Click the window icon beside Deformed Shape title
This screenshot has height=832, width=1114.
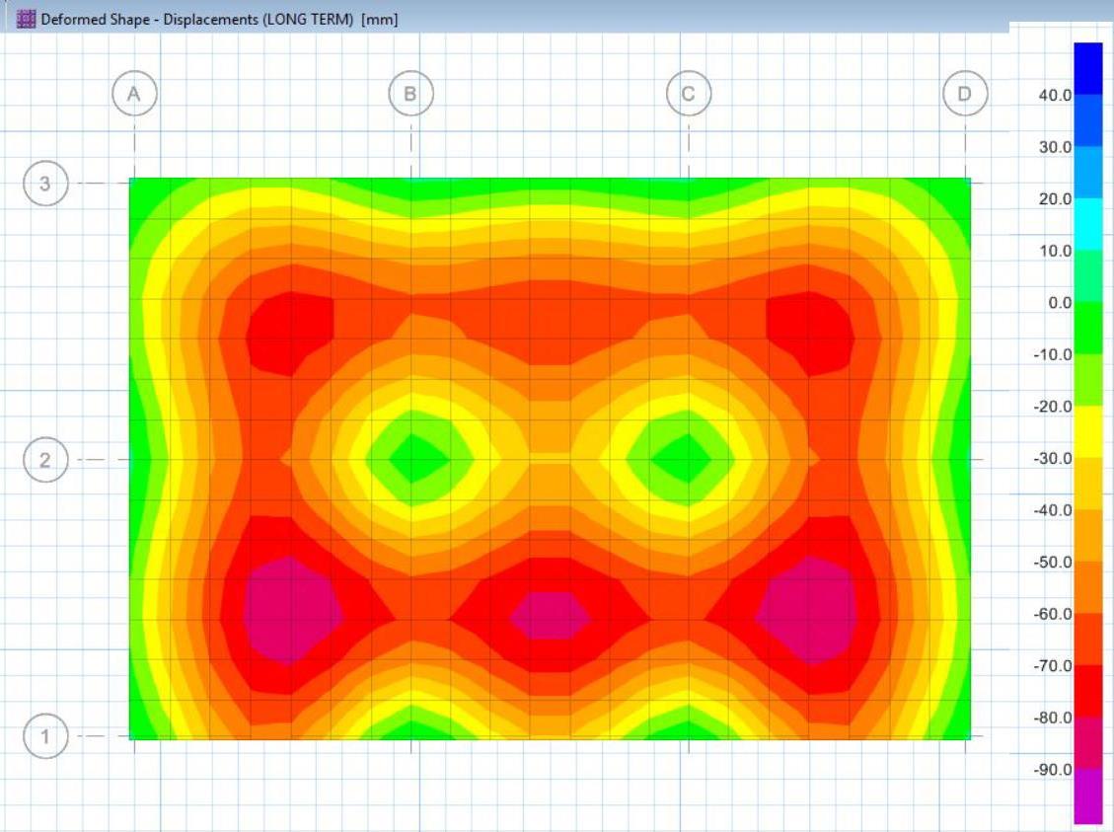pos(26,19)
